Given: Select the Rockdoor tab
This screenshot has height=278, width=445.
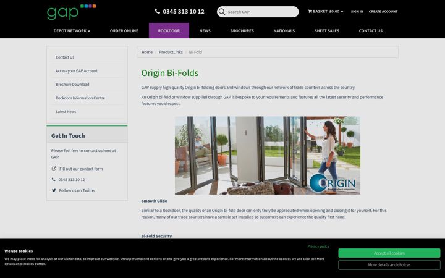Looking at the screenshot, I should point(169,31).
